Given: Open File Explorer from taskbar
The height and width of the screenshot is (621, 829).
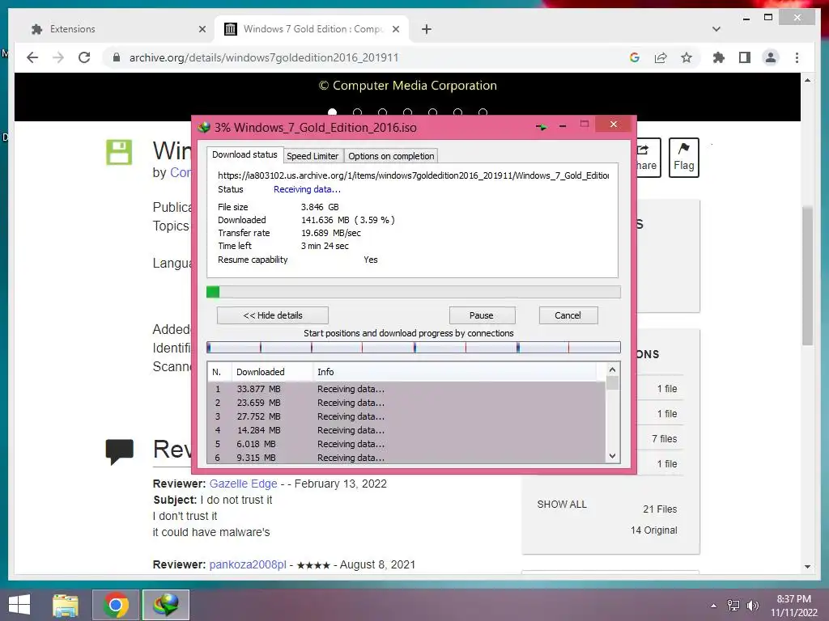Looking at the screenshot, I should coord(66,605).
